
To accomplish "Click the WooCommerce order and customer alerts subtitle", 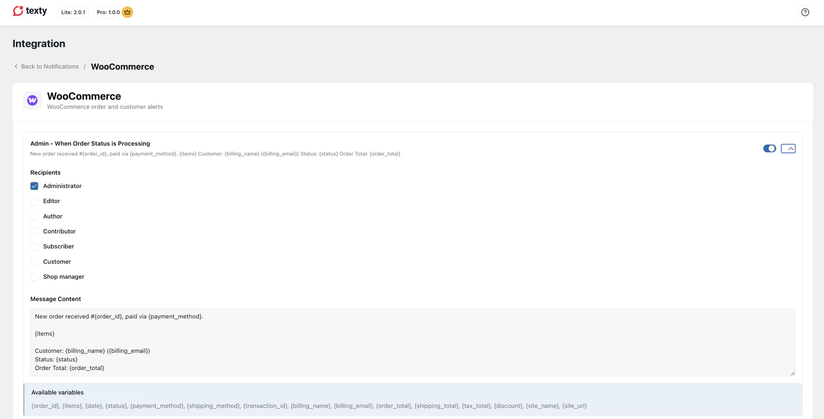I will click(105, 107).
